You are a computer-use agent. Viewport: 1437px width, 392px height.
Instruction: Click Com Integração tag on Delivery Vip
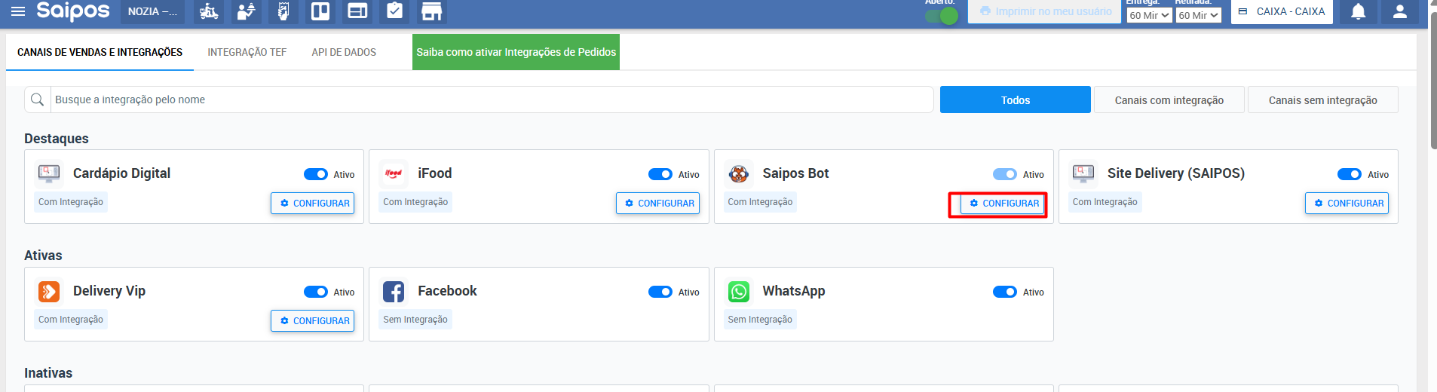(x=71, y=320)
